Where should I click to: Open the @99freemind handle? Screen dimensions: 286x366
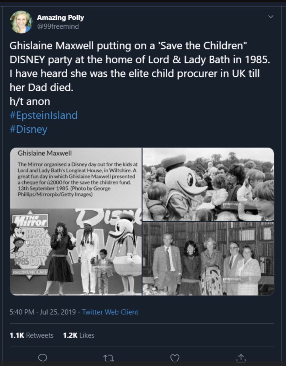[58, 27]
